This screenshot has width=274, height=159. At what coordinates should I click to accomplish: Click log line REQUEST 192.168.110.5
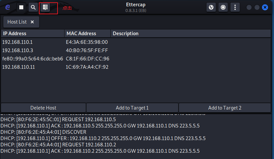point(58,119)
